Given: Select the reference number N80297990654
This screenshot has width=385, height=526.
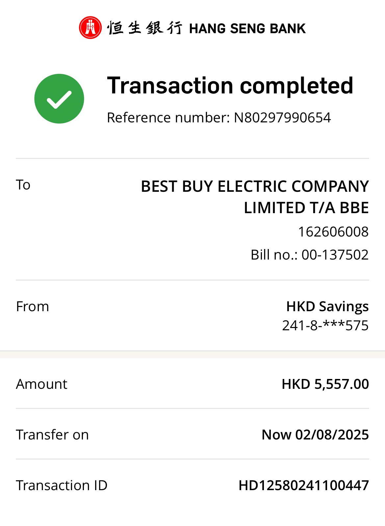Looking at the screenshot, I should coord(282,118).
